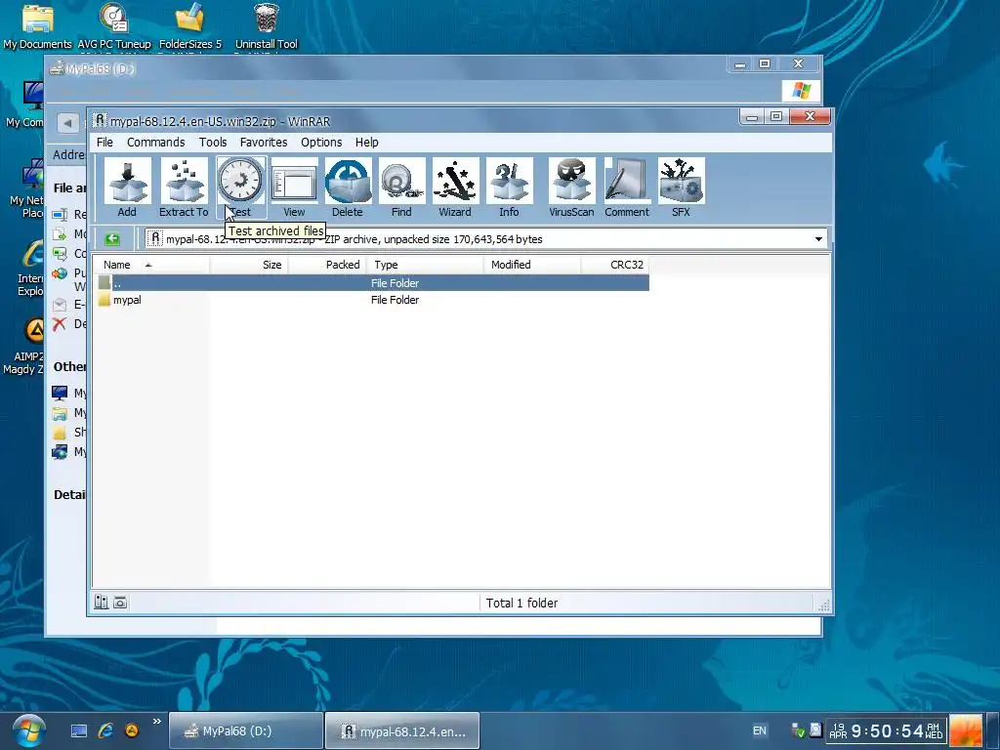Select the parent '..' folder row
This screenshot has height=750, width=1000.
tap(373, 283)
